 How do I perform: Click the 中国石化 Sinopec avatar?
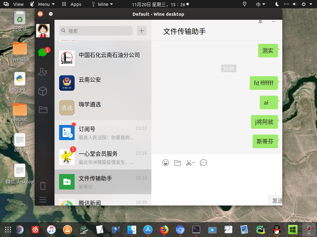[x=67, y=58]
